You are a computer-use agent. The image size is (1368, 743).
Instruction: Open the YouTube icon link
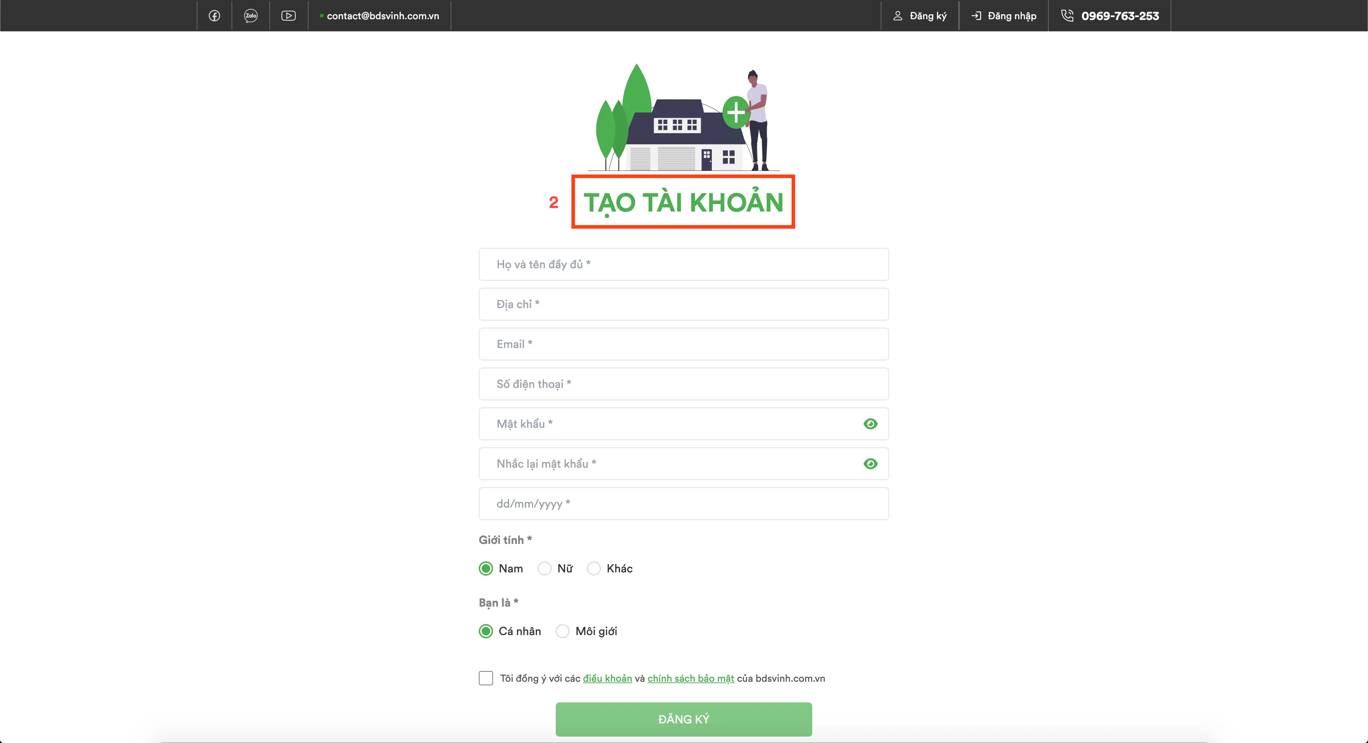click(x=288, y=16)
